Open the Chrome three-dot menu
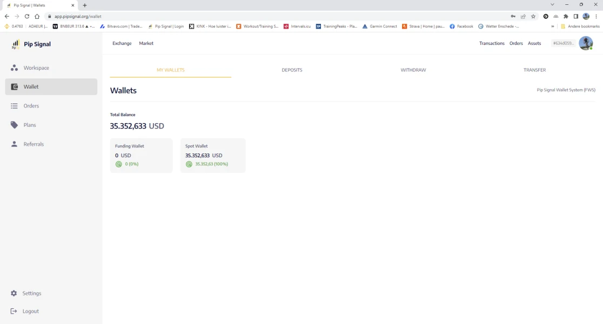The height and width of the screenshot is (324, 603). pos(596,17)
